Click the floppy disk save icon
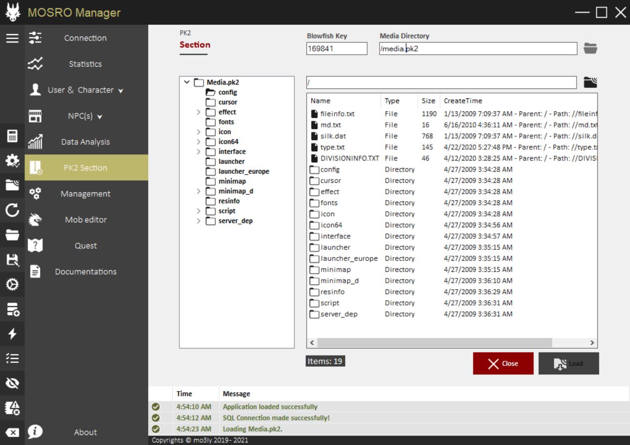The height and width of the screenshot is (445, 630). click(12, 260)
